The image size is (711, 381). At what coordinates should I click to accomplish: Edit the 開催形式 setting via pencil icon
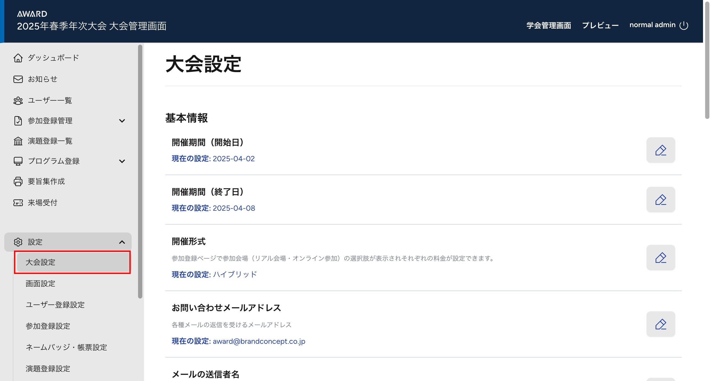point(660,258)
